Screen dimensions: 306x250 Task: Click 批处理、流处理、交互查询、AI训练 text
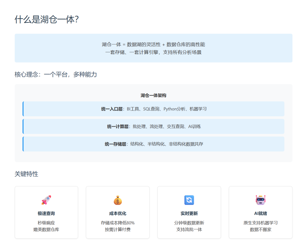(167, 126)
